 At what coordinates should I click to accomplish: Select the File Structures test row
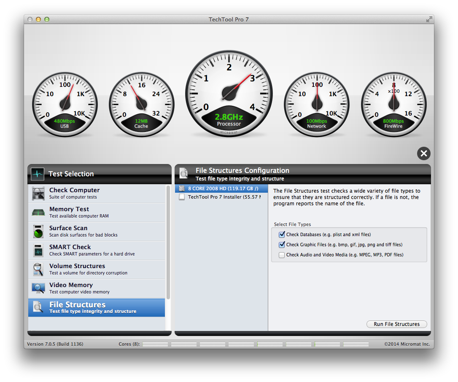click(x=97, y=307)
